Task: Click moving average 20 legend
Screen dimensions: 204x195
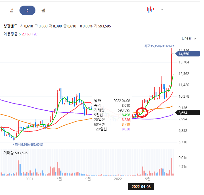Action: point(24,34)
